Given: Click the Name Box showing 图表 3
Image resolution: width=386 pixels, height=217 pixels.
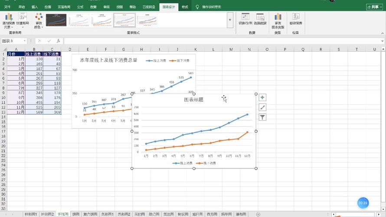Looking at the screenshot, I should point(12,41).
